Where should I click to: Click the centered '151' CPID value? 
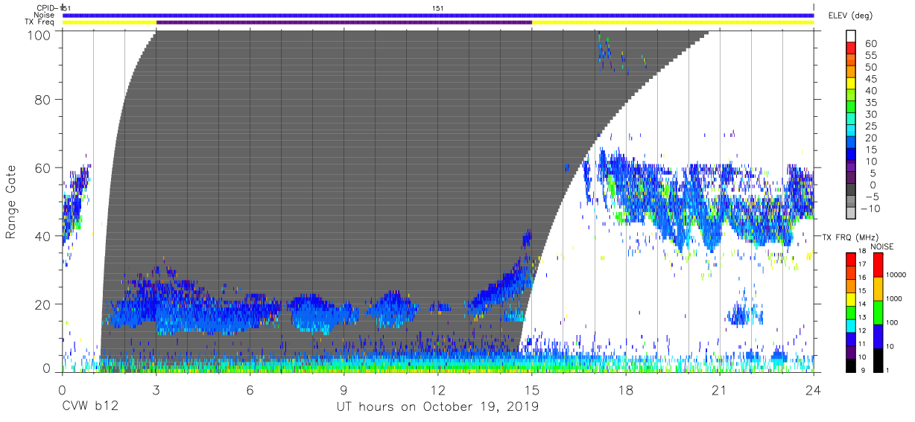pos(438,7)
